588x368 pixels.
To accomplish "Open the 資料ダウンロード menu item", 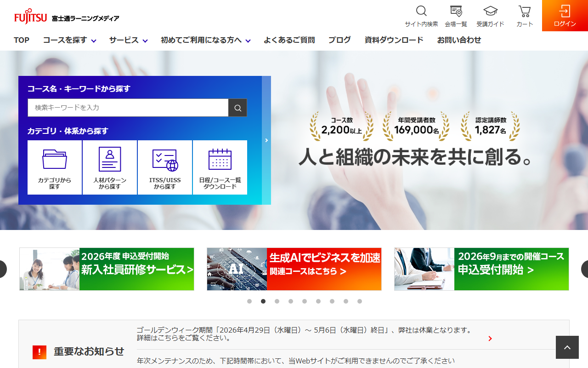I will [x=394, y=40].
